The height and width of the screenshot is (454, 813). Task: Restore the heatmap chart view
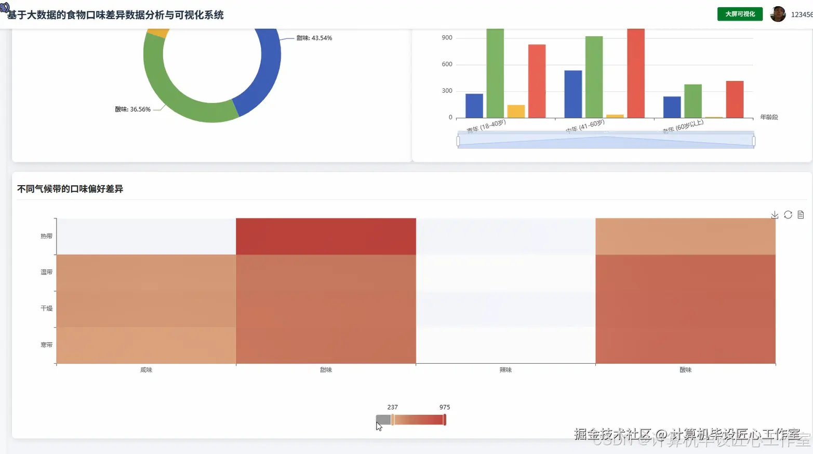[788, 215]
